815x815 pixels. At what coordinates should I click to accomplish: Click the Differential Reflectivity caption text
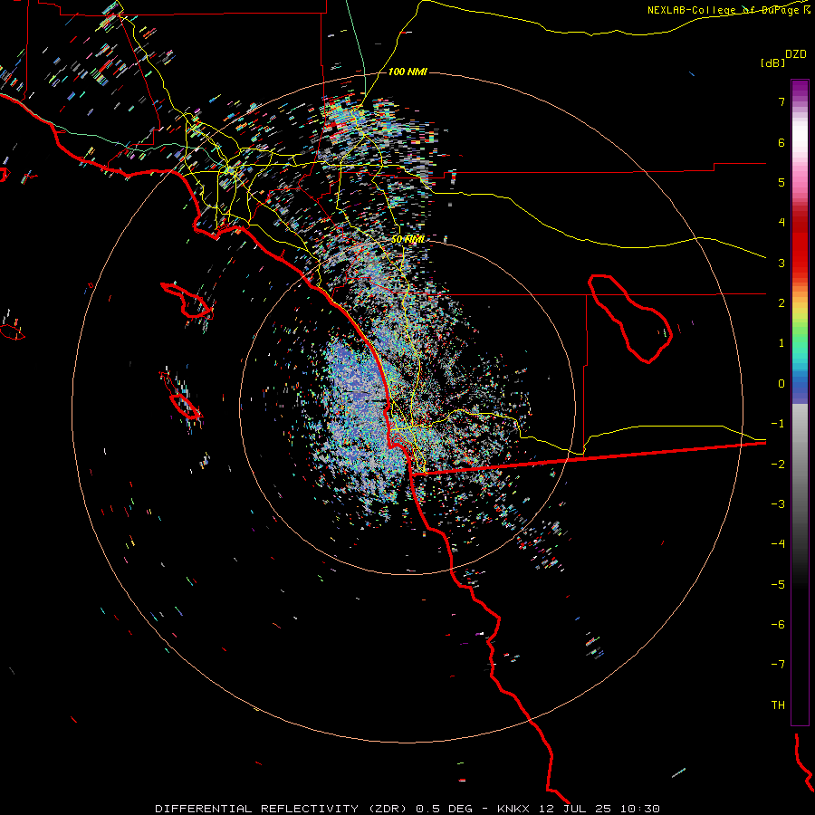tap(407, 809)
